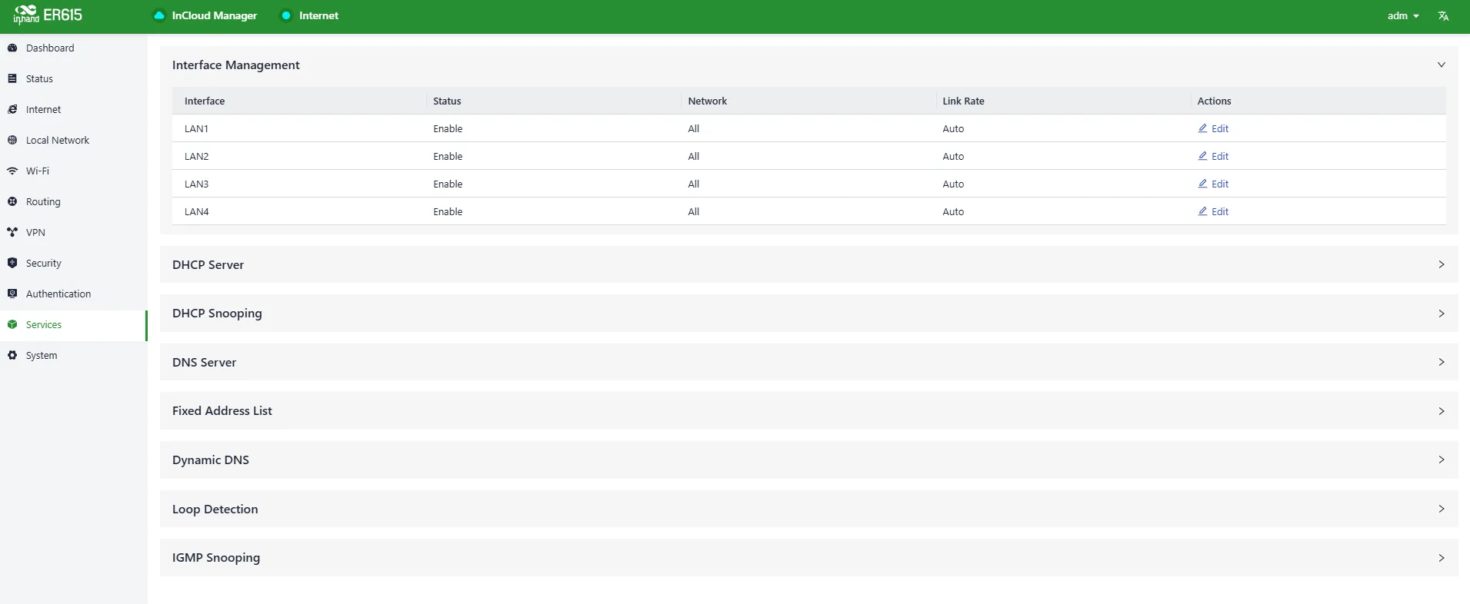The image size is (1470, 604).
Task: Open the Routing menu item
Action: point(74,201)
